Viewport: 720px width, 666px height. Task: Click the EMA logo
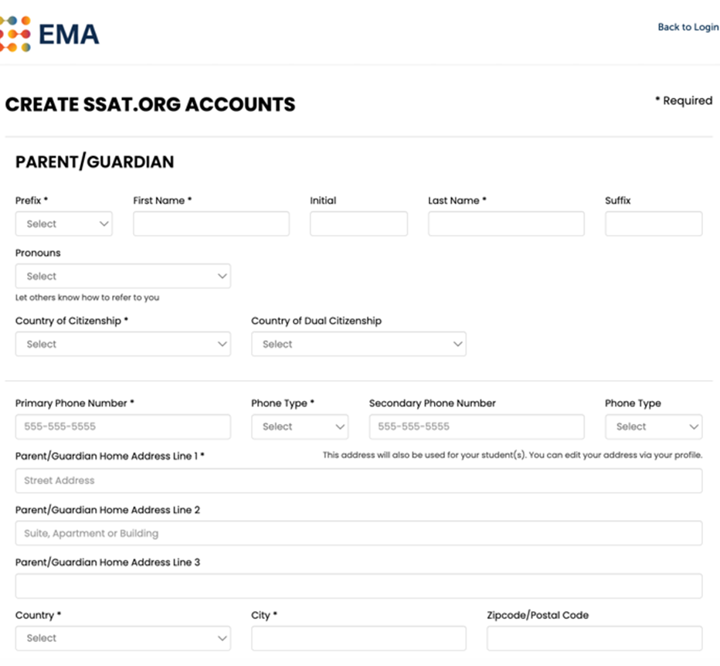(x=49, y=34)
